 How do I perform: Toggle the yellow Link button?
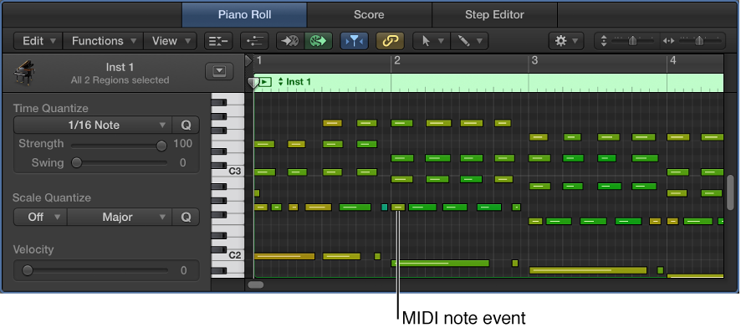(x=391, y=41)
